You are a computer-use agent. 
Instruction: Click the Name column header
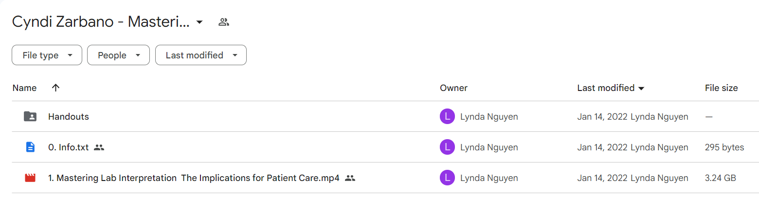(24, 88)
